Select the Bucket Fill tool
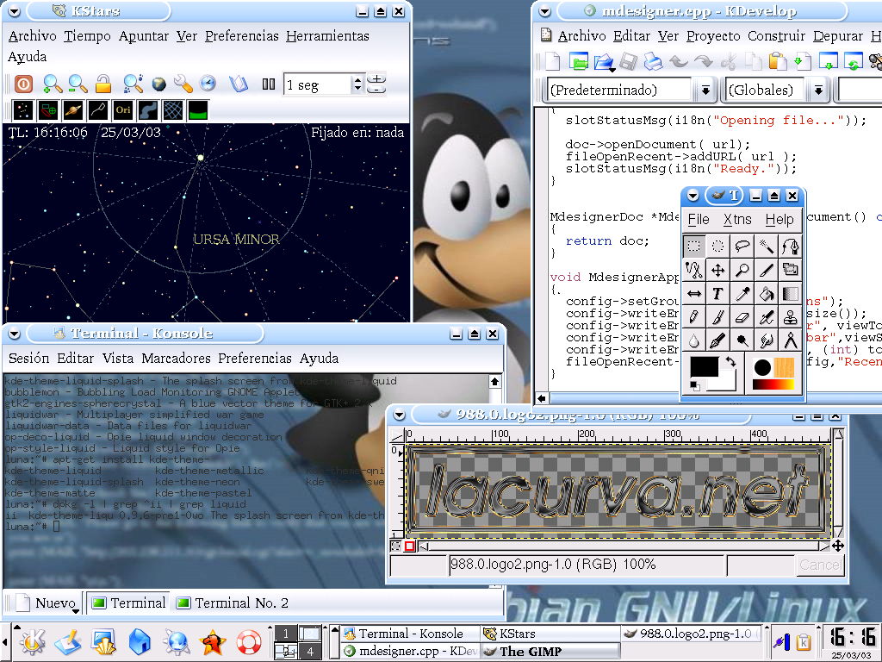This screenshot has width=882, height=662. (766, 293)
